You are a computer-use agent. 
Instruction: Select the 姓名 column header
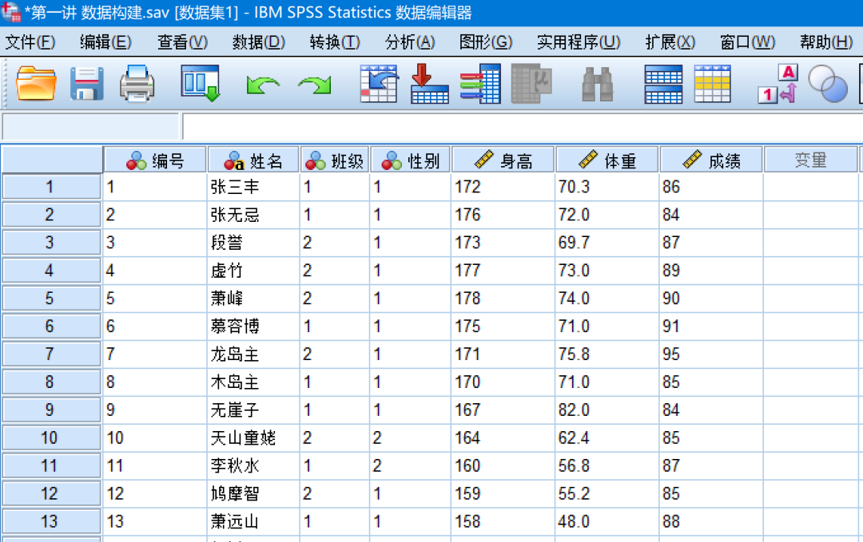[253, 160]
